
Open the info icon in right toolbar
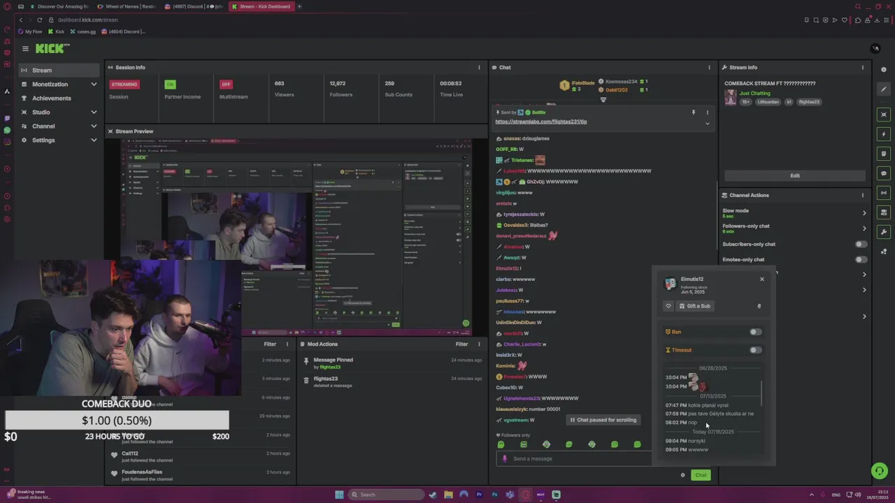(884, 70)
